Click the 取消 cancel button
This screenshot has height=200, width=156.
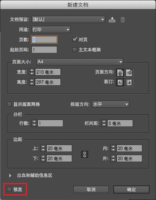click(91, 189)
